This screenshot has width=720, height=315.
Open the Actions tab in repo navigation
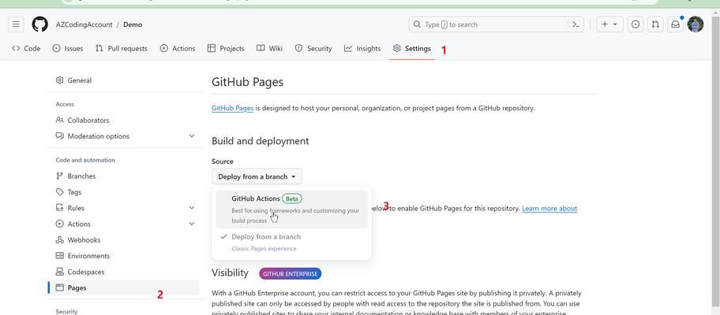178,48
